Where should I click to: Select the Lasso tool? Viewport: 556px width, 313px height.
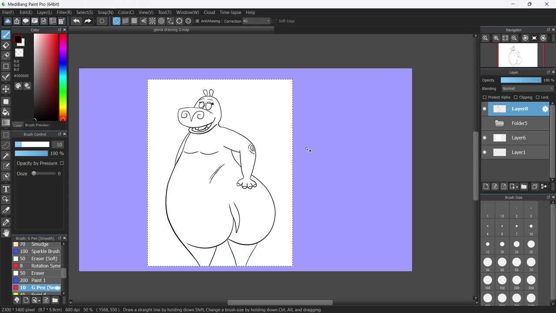6,146
